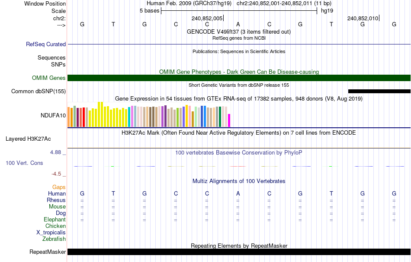Select the Common dbSNP(155) track label
This screenshot has width=411, height=262.
[x=39, y=91]
